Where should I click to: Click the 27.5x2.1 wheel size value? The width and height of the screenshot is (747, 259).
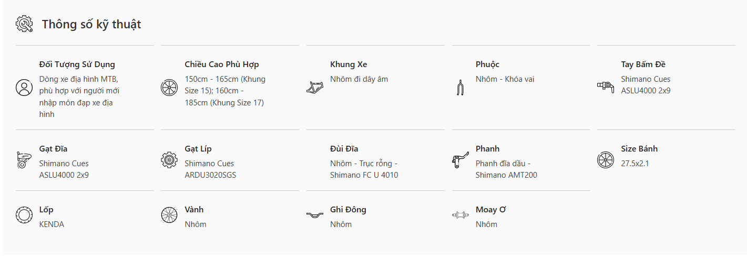(635, 164)
